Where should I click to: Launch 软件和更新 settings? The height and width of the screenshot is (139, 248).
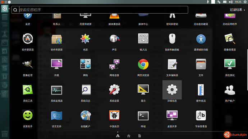(x=57, y=39)
